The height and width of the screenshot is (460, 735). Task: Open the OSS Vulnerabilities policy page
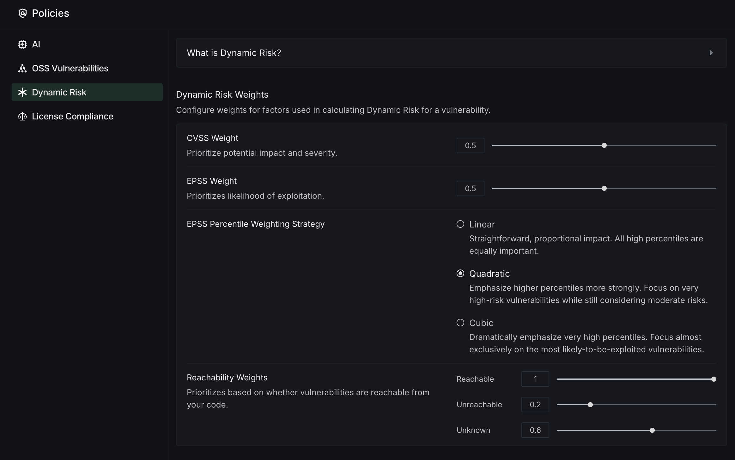click(x=70, y=69)
